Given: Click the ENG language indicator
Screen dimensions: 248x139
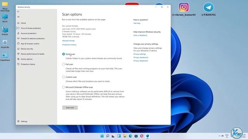Looking at the screenshot, I should (227, 136).
